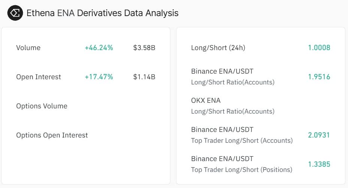
Task: Click the 2.0931 top trader value
Action: point(319,135)
